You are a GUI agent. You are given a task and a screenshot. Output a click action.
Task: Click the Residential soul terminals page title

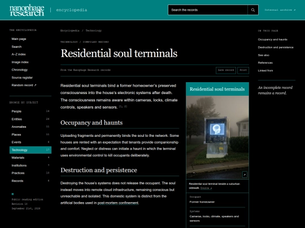[x=119, y=53]
